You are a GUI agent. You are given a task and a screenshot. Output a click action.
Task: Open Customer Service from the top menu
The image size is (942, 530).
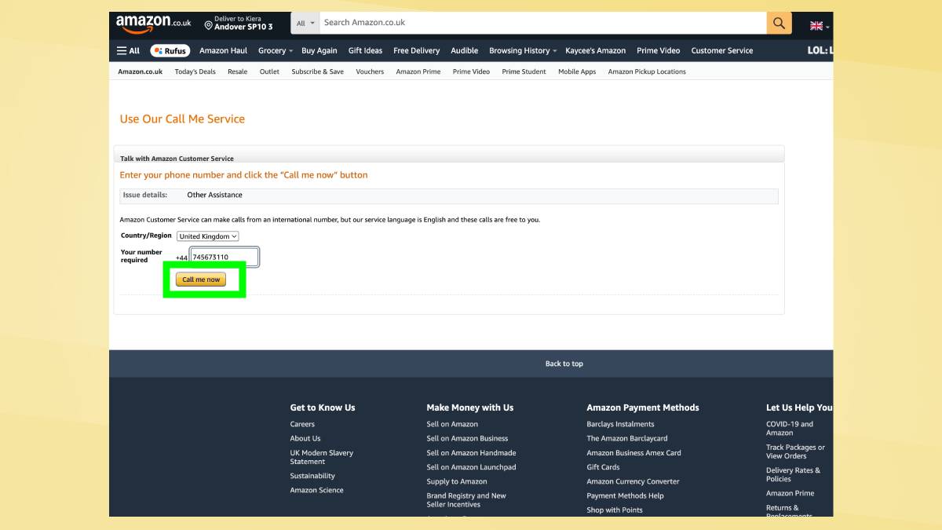click(721, 50)
